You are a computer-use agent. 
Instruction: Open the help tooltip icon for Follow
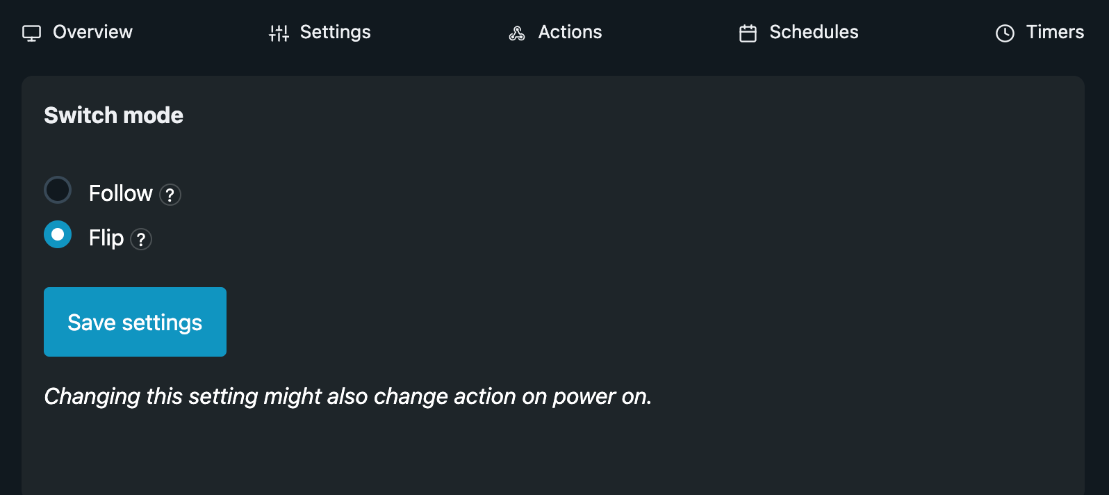(x=170, y=195)
